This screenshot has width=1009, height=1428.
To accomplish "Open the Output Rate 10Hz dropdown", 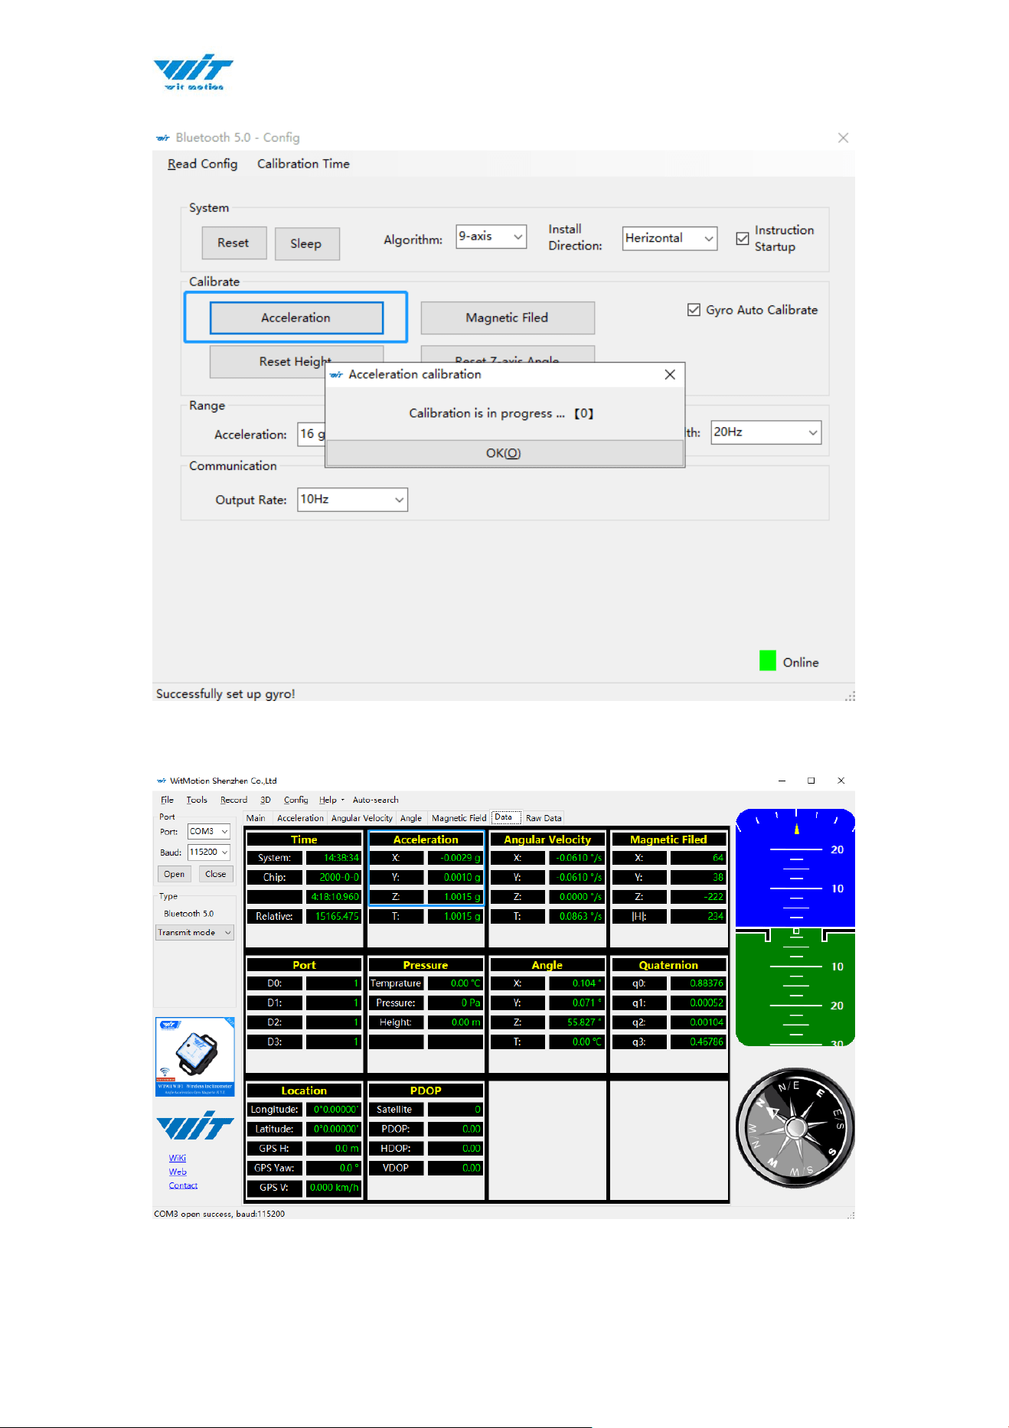I will [352, 500].
